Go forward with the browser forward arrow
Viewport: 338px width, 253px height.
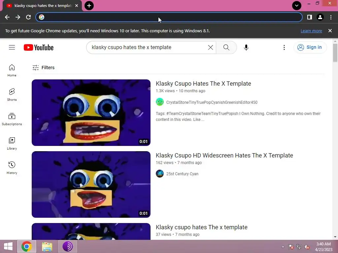pos(18,17)
